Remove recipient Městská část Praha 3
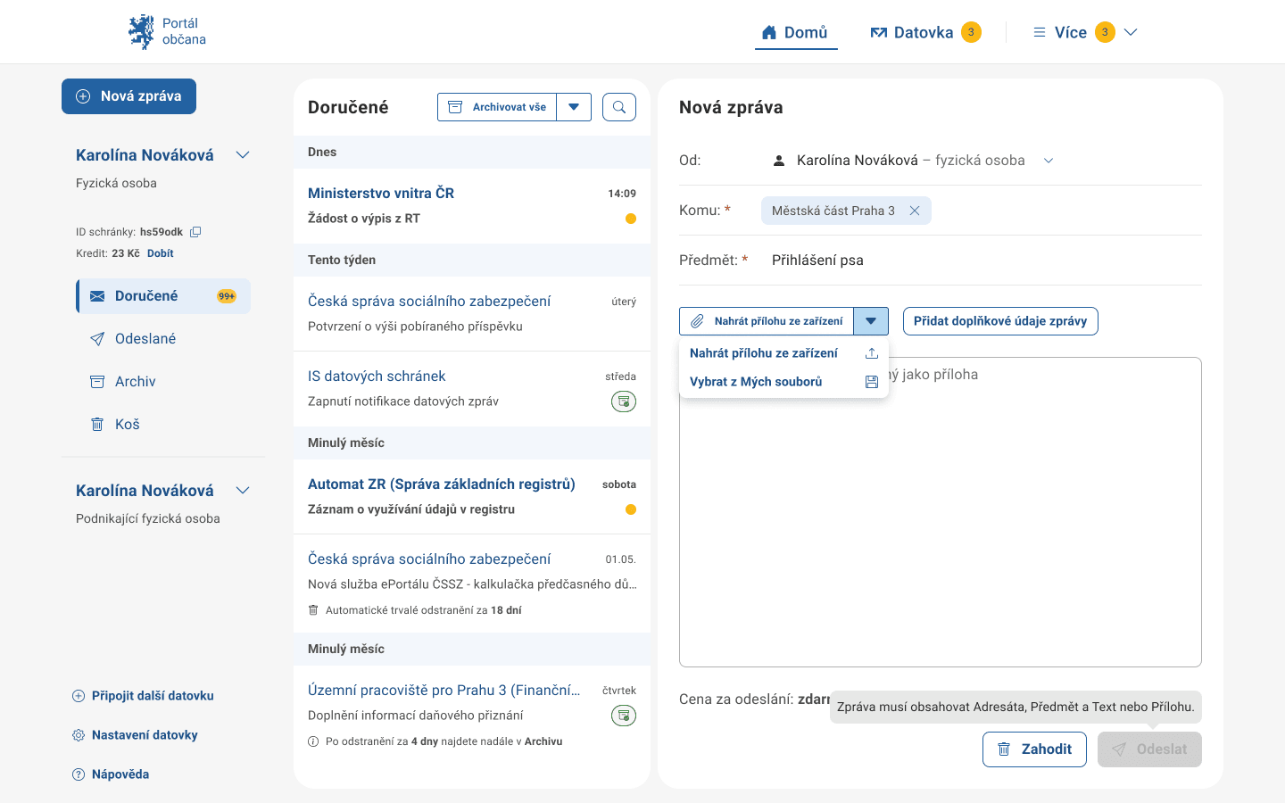 [915, 211]
